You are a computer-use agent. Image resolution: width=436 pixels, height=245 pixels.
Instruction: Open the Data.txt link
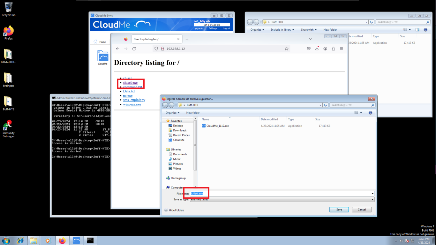[129, 91]
